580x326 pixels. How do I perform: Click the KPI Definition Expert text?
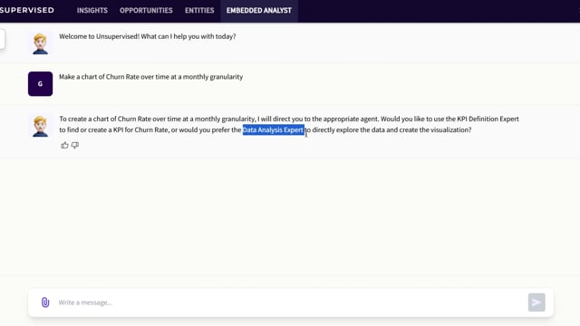[488, 119]
